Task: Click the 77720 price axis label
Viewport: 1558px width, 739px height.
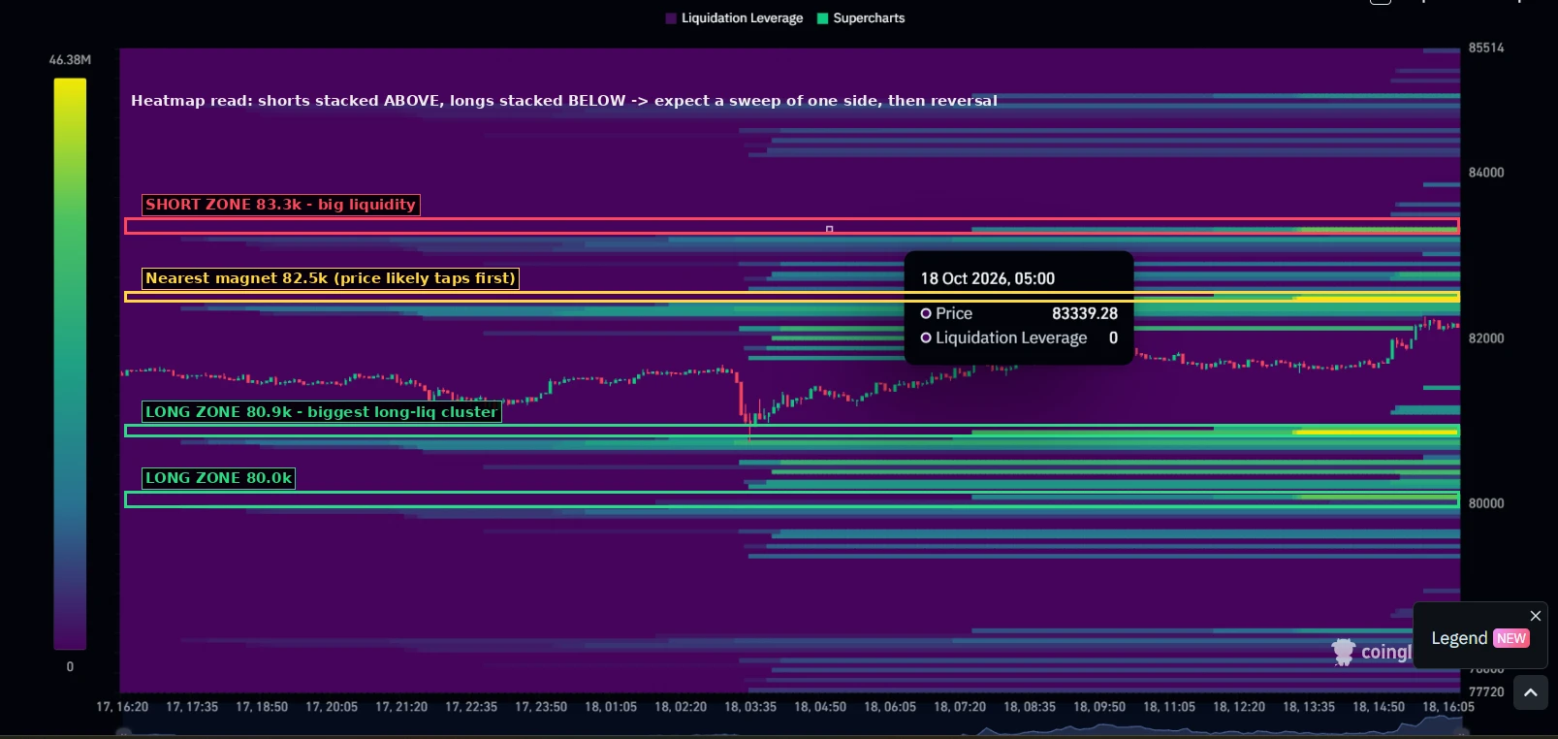Action: click(x=1486, y=692)
